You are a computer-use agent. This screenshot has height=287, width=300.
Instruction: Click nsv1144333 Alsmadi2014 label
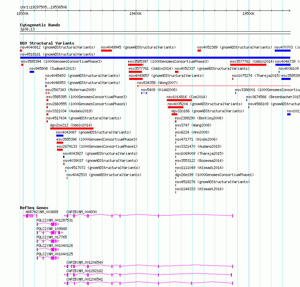pyautogui.click(x=199, y=189)
